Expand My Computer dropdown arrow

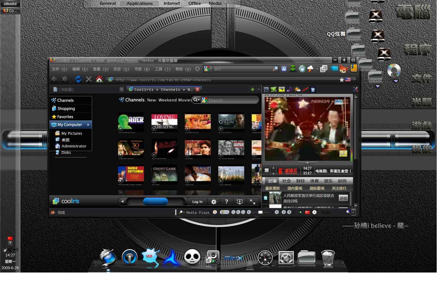click(88, 125)
